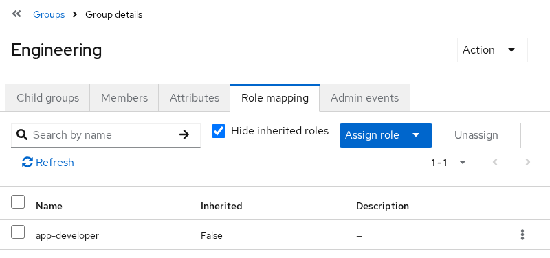Go to previous page chevron

coord(495,162)
